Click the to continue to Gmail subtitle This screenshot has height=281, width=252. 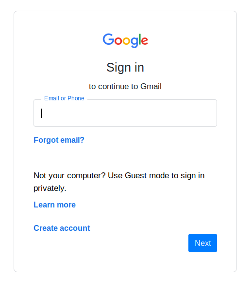point(125,86)
